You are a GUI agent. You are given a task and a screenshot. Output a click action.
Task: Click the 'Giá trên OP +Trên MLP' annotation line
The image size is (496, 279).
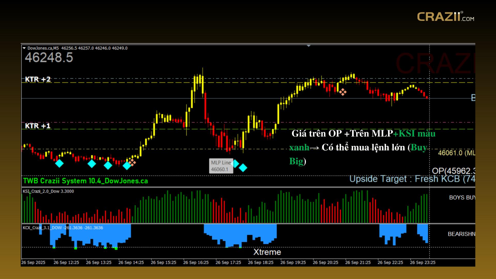(x=342, y=134)
